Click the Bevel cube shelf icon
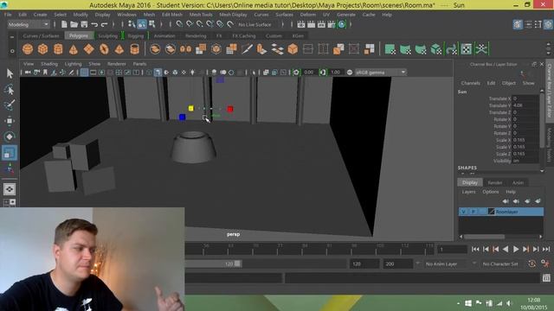Screen dimensions: 554x311 tap(293, 49)
